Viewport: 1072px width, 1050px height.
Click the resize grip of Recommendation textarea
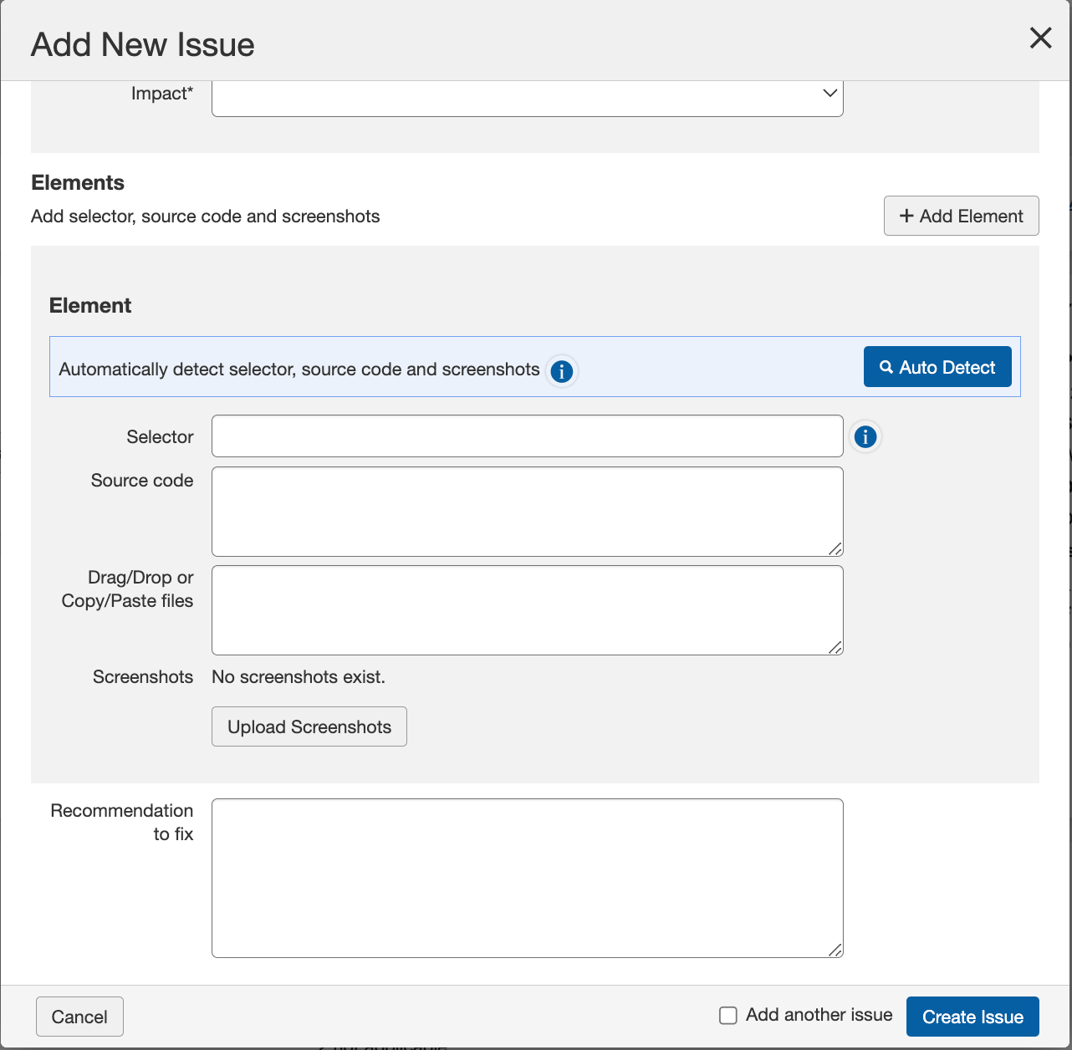coord(836,951)
